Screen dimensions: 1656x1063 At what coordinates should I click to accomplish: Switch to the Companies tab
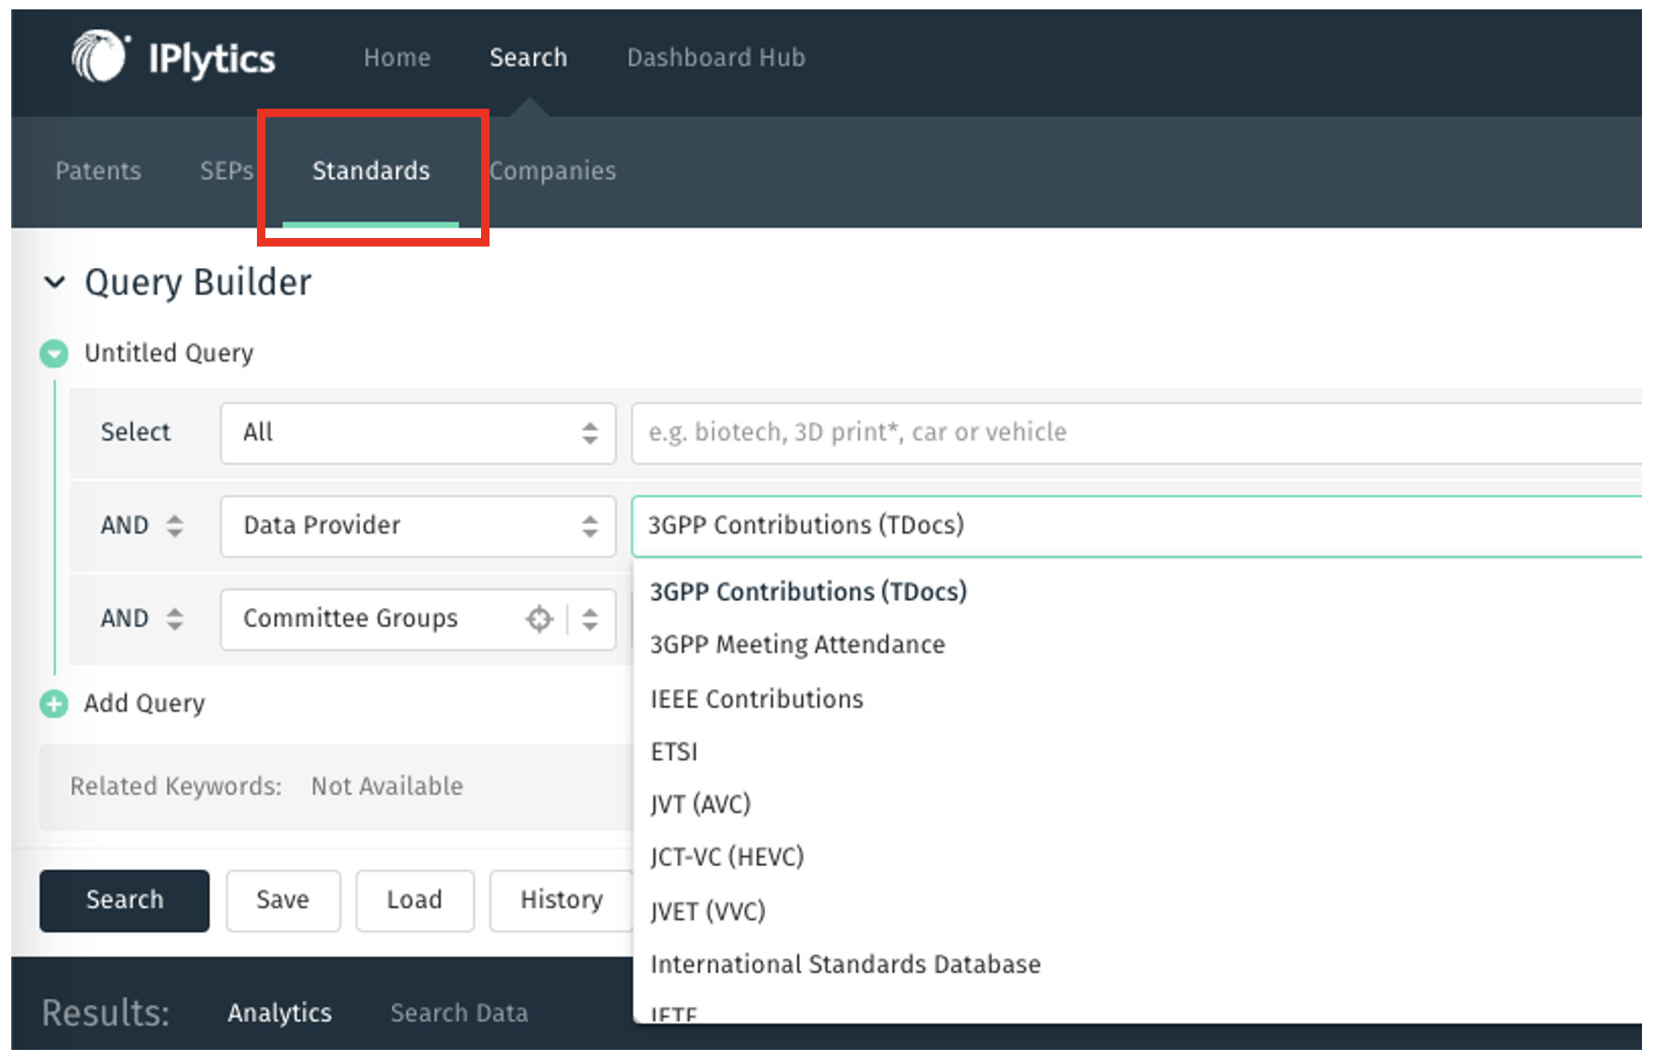[x=553, y=171]
